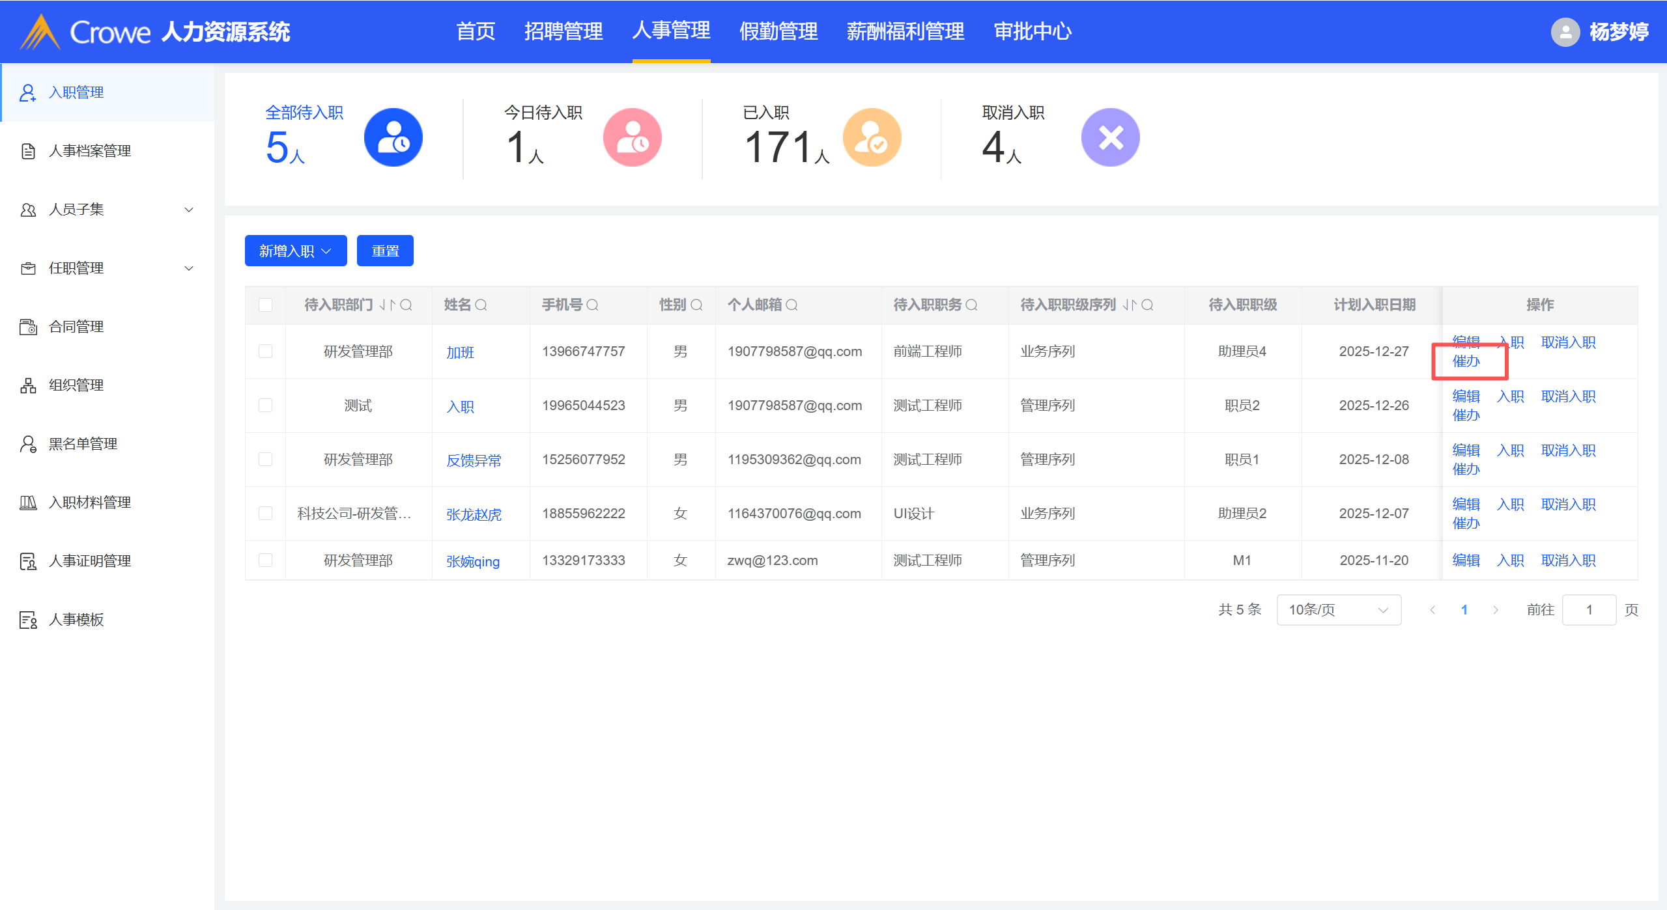Click the purple 取消入职 X icon
Screen dimensions: 1667x910
click(x=1110, y=137)
